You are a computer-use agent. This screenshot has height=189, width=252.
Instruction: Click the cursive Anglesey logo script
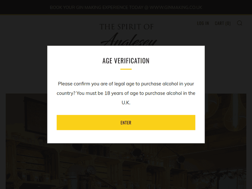pyautogui.click(x=129, y=41)
